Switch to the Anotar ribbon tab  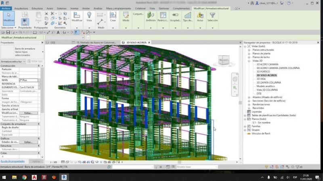pyautogui.click(x=86, y=8)
